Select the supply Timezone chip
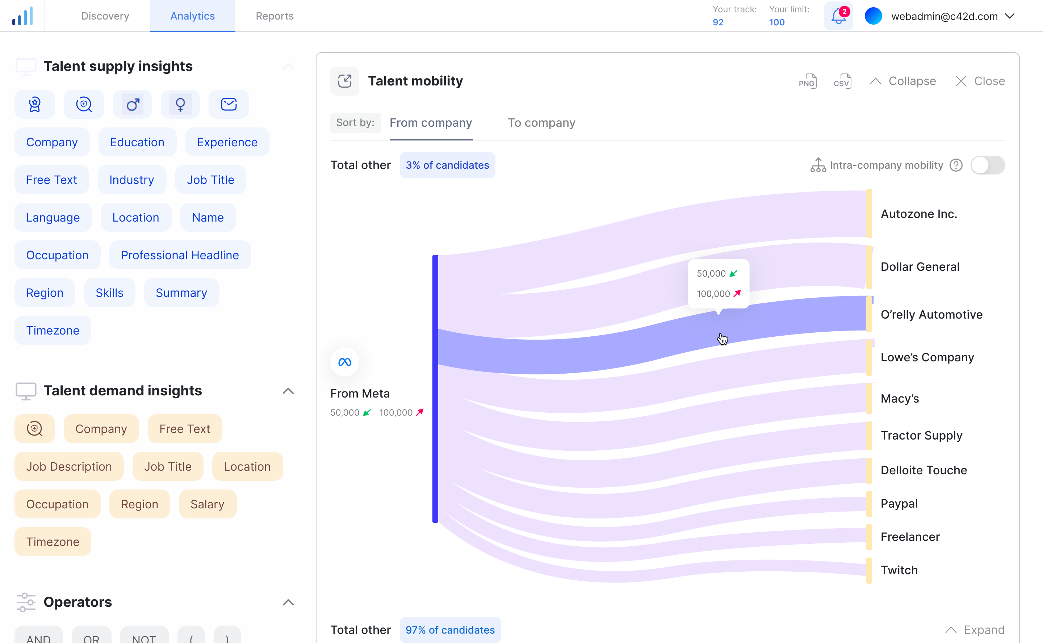 click(53, 331)
